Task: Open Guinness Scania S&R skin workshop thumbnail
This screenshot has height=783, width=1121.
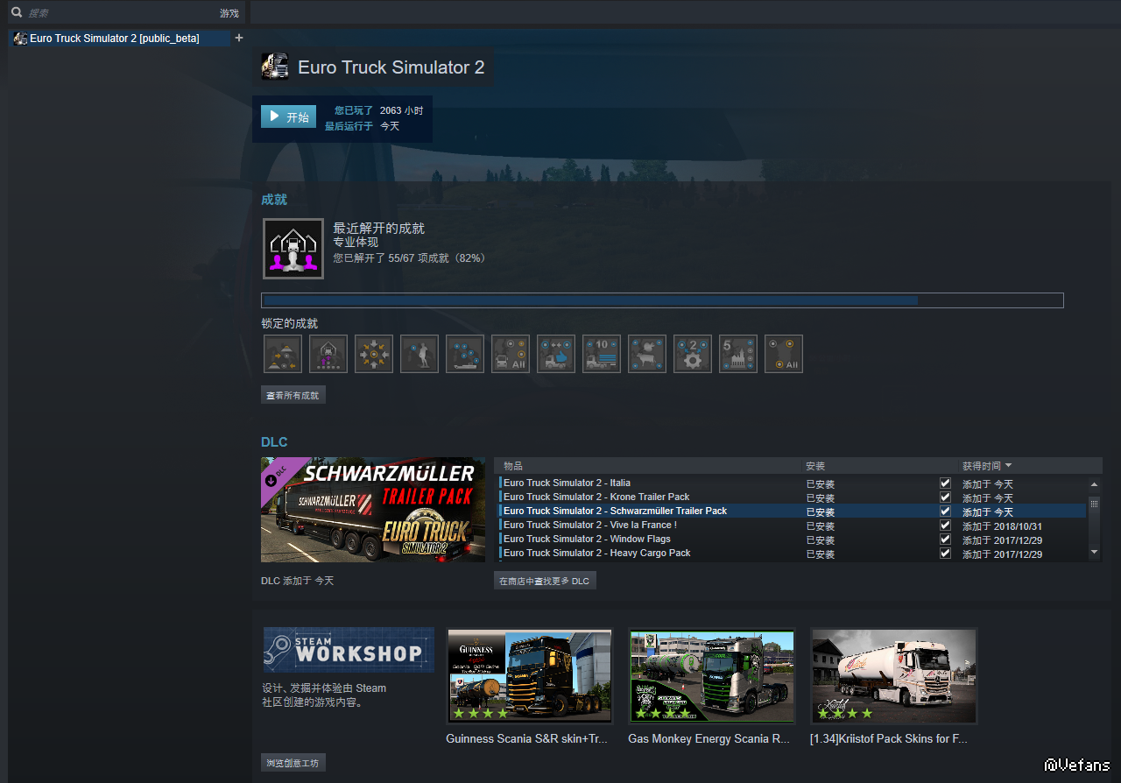Action: pos(530,676)
